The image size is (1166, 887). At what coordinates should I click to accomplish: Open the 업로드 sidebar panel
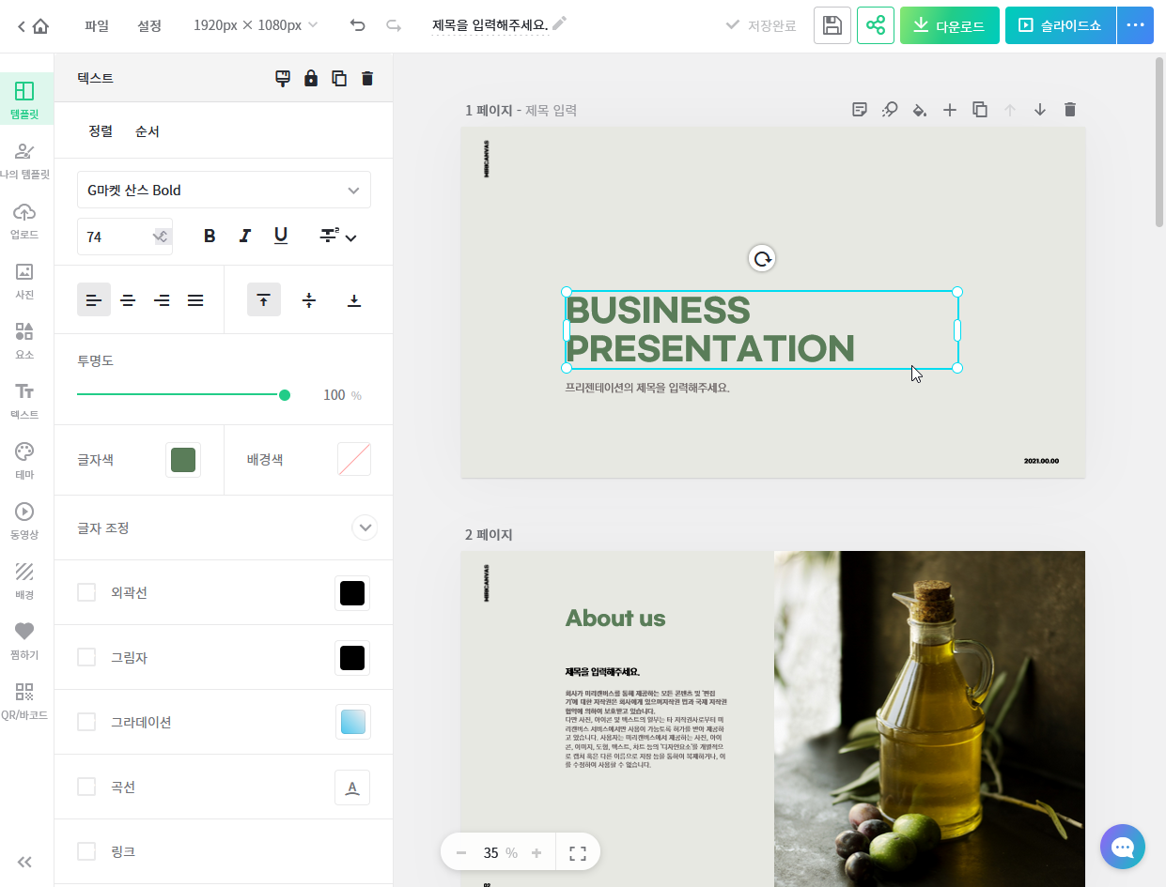[24, 221]
